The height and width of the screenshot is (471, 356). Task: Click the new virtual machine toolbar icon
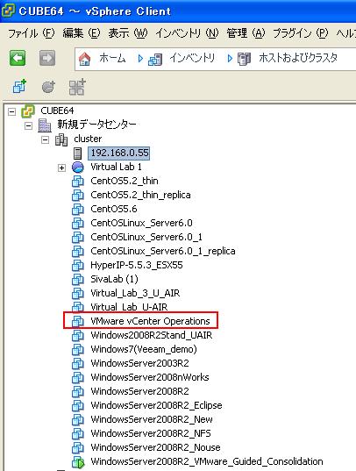click(19, 87)
